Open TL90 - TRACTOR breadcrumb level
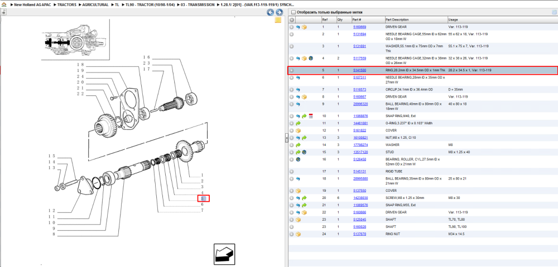The width and height of the screenshot is (558, 267). [150, 5]
